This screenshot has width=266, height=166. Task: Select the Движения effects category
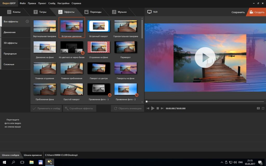point(10,32)
